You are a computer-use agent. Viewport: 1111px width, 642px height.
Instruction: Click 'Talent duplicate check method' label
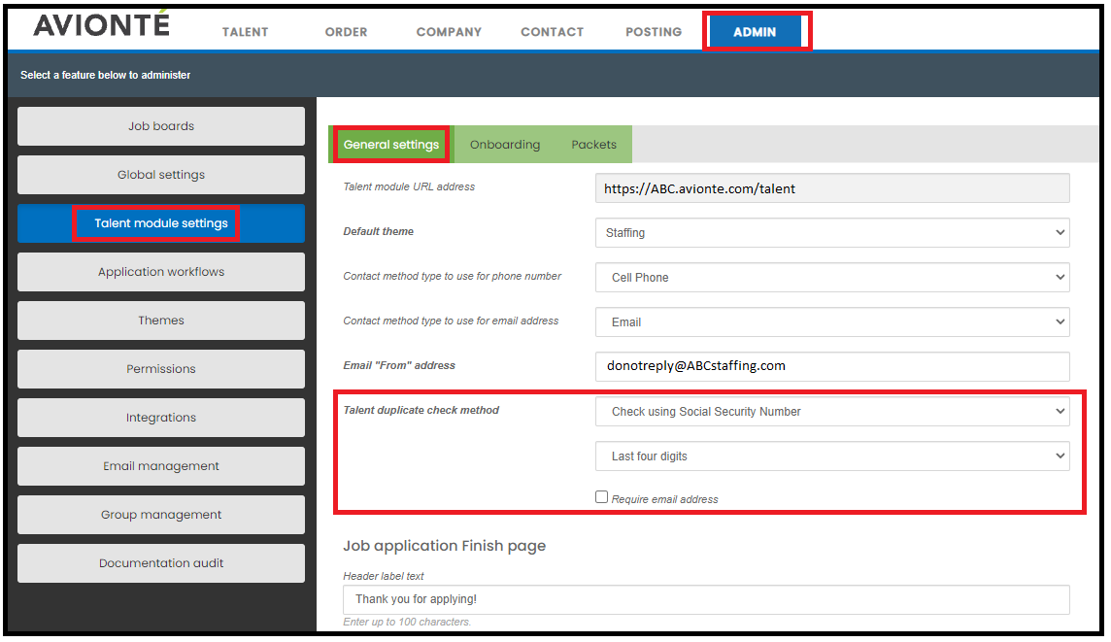[x=421, y=410]
